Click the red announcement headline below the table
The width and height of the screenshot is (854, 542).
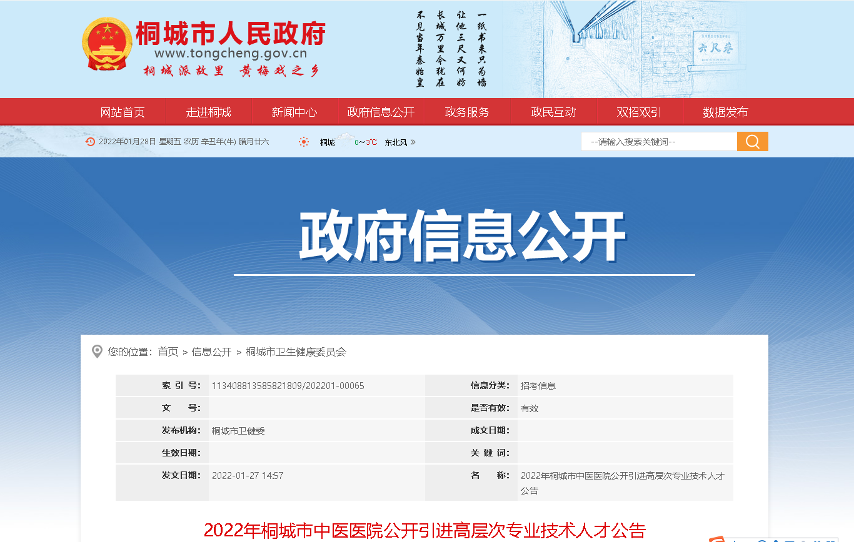pyautogui.click(x=424, y=531)
